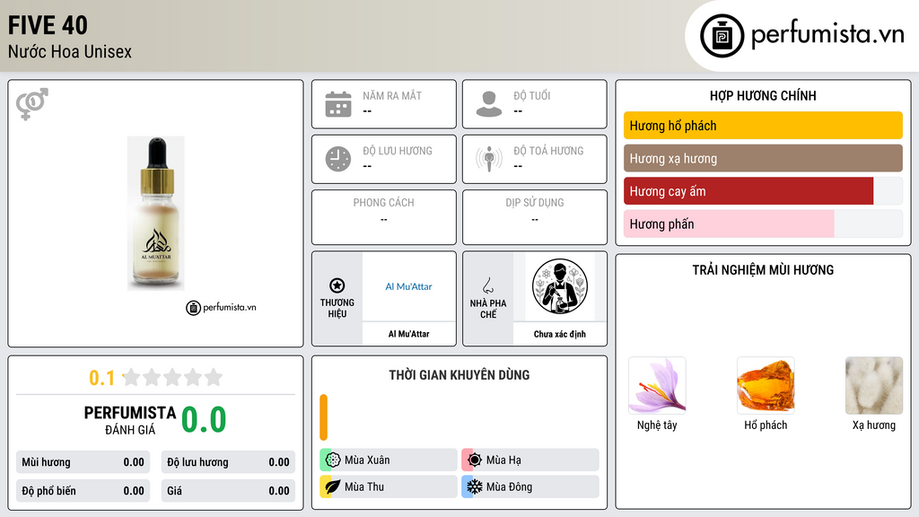
Task: Select the Mùa Đông season label
Action: (x=510, y=486)
